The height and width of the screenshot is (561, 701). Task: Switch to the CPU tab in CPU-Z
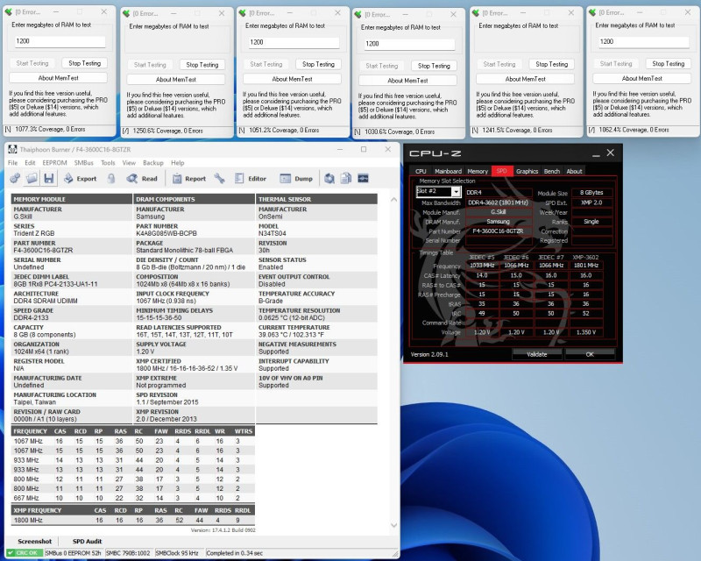(421, 171)
